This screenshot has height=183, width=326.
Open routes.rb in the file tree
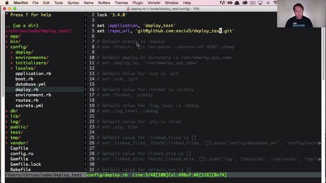coord(27,100)
